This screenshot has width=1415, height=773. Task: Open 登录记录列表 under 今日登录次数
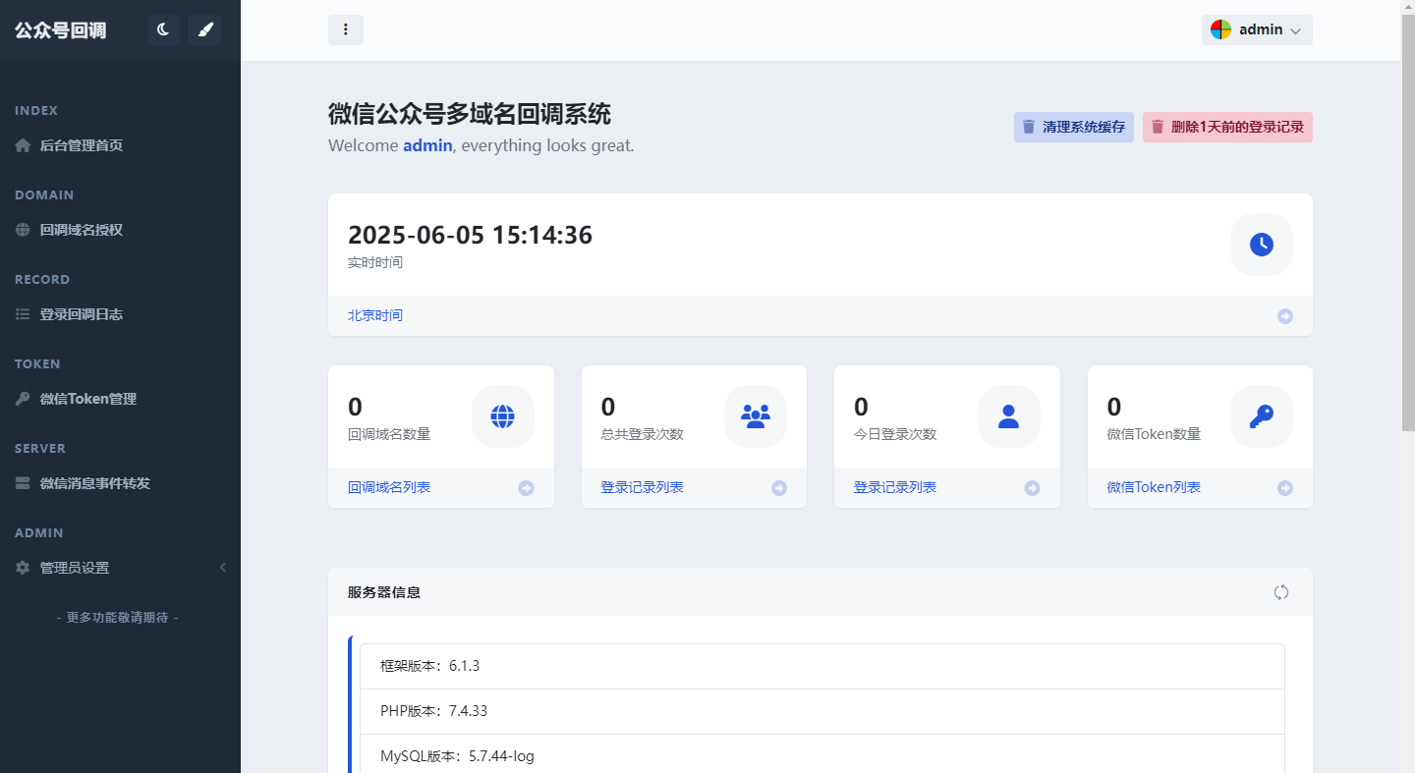pyautogui.click(x=895, y=487)
